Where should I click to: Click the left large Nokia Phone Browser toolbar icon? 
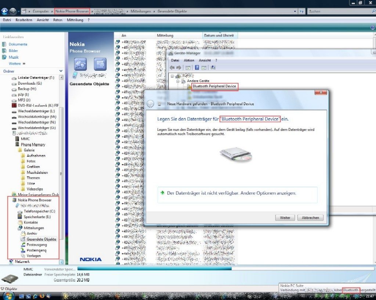coord(80,64)
